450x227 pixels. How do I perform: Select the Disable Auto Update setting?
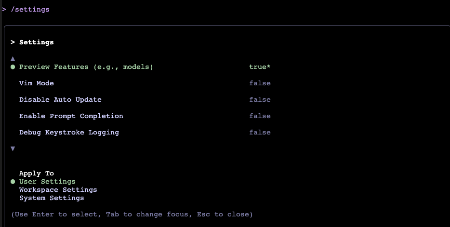pos(60,100)
